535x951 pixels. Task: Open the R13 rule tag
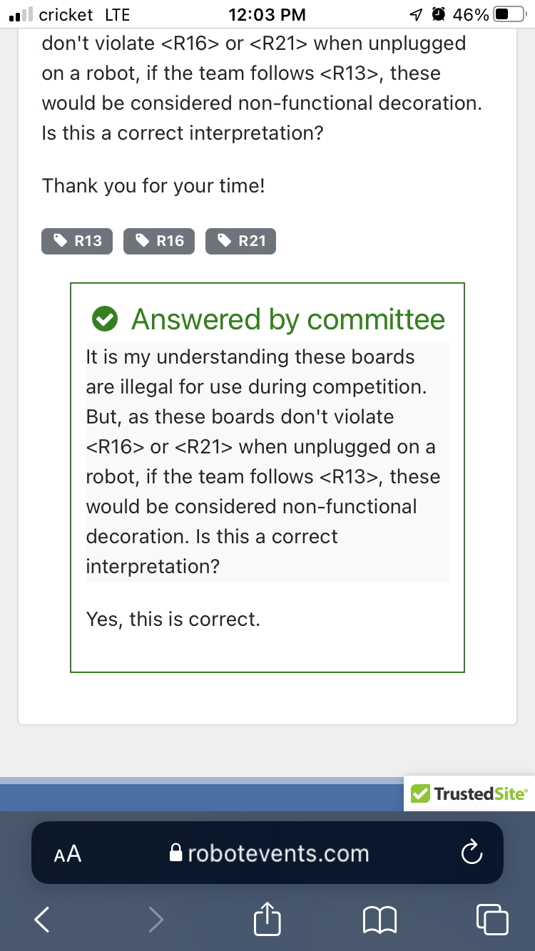[x=77, y=241]
